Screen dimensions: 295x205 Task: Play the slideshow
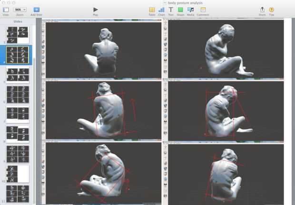point(95,9)
